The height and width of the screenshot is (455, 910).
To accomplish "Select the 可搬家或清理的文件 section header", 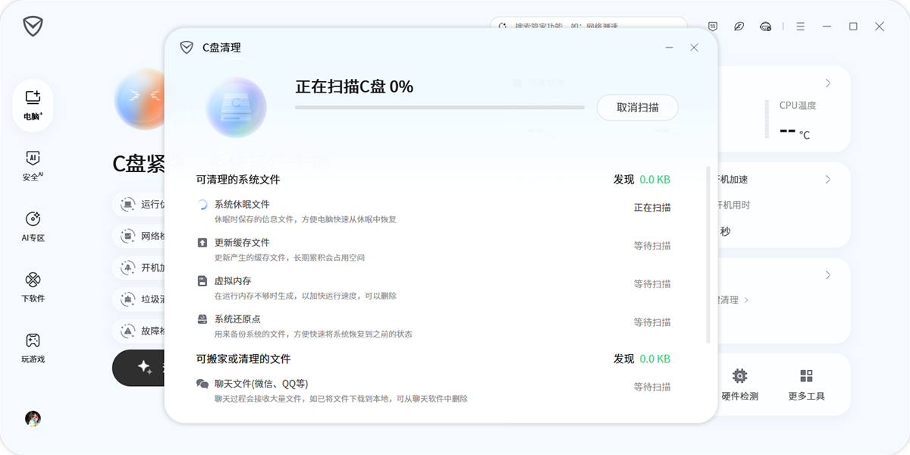I will [243, 358].
